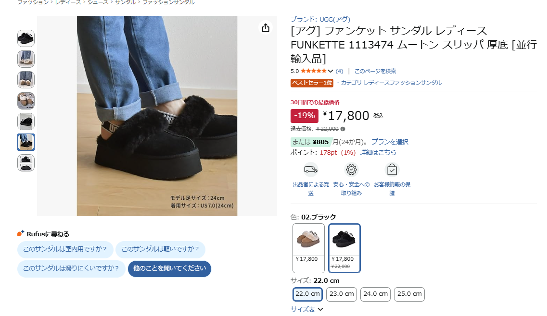547x316 pixels.
Task: Expand the サイズ表 size chart
Action: click(x=306, y=309)
